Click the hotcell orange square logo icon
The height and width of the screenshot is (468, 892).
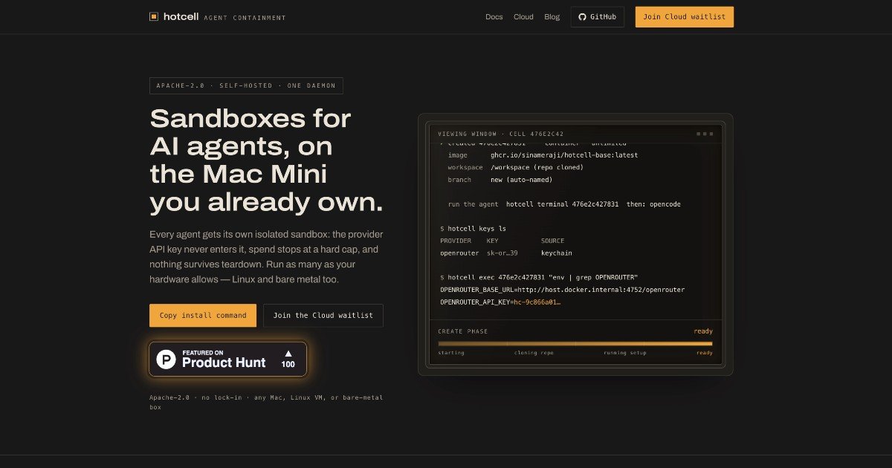[154, 16]
